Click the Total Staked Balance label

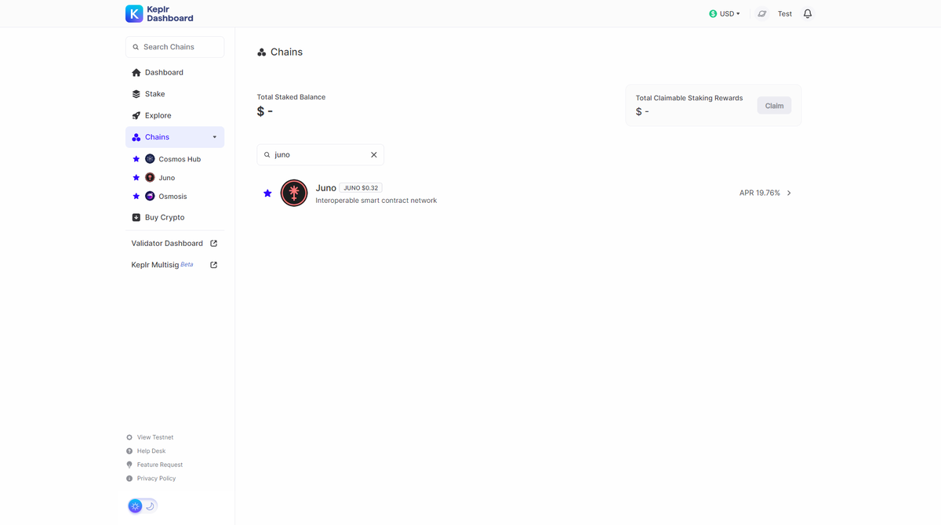pos(291,97)
